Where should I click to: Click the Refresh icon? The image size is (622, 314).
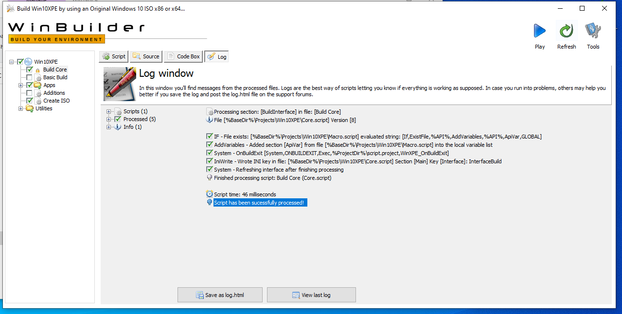click(566, 31)
